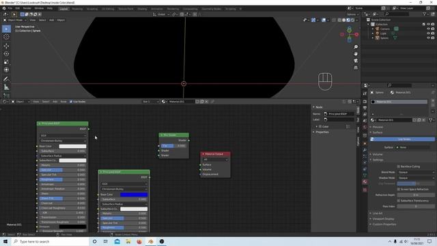This screenshot has width=437, height=246.
Task: Hide Sphere in viewport via eye icon
Action: [x=428, y=38]
